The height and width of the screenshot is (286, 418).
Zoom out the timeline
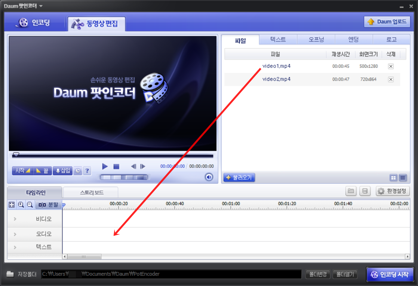point(30,205)
